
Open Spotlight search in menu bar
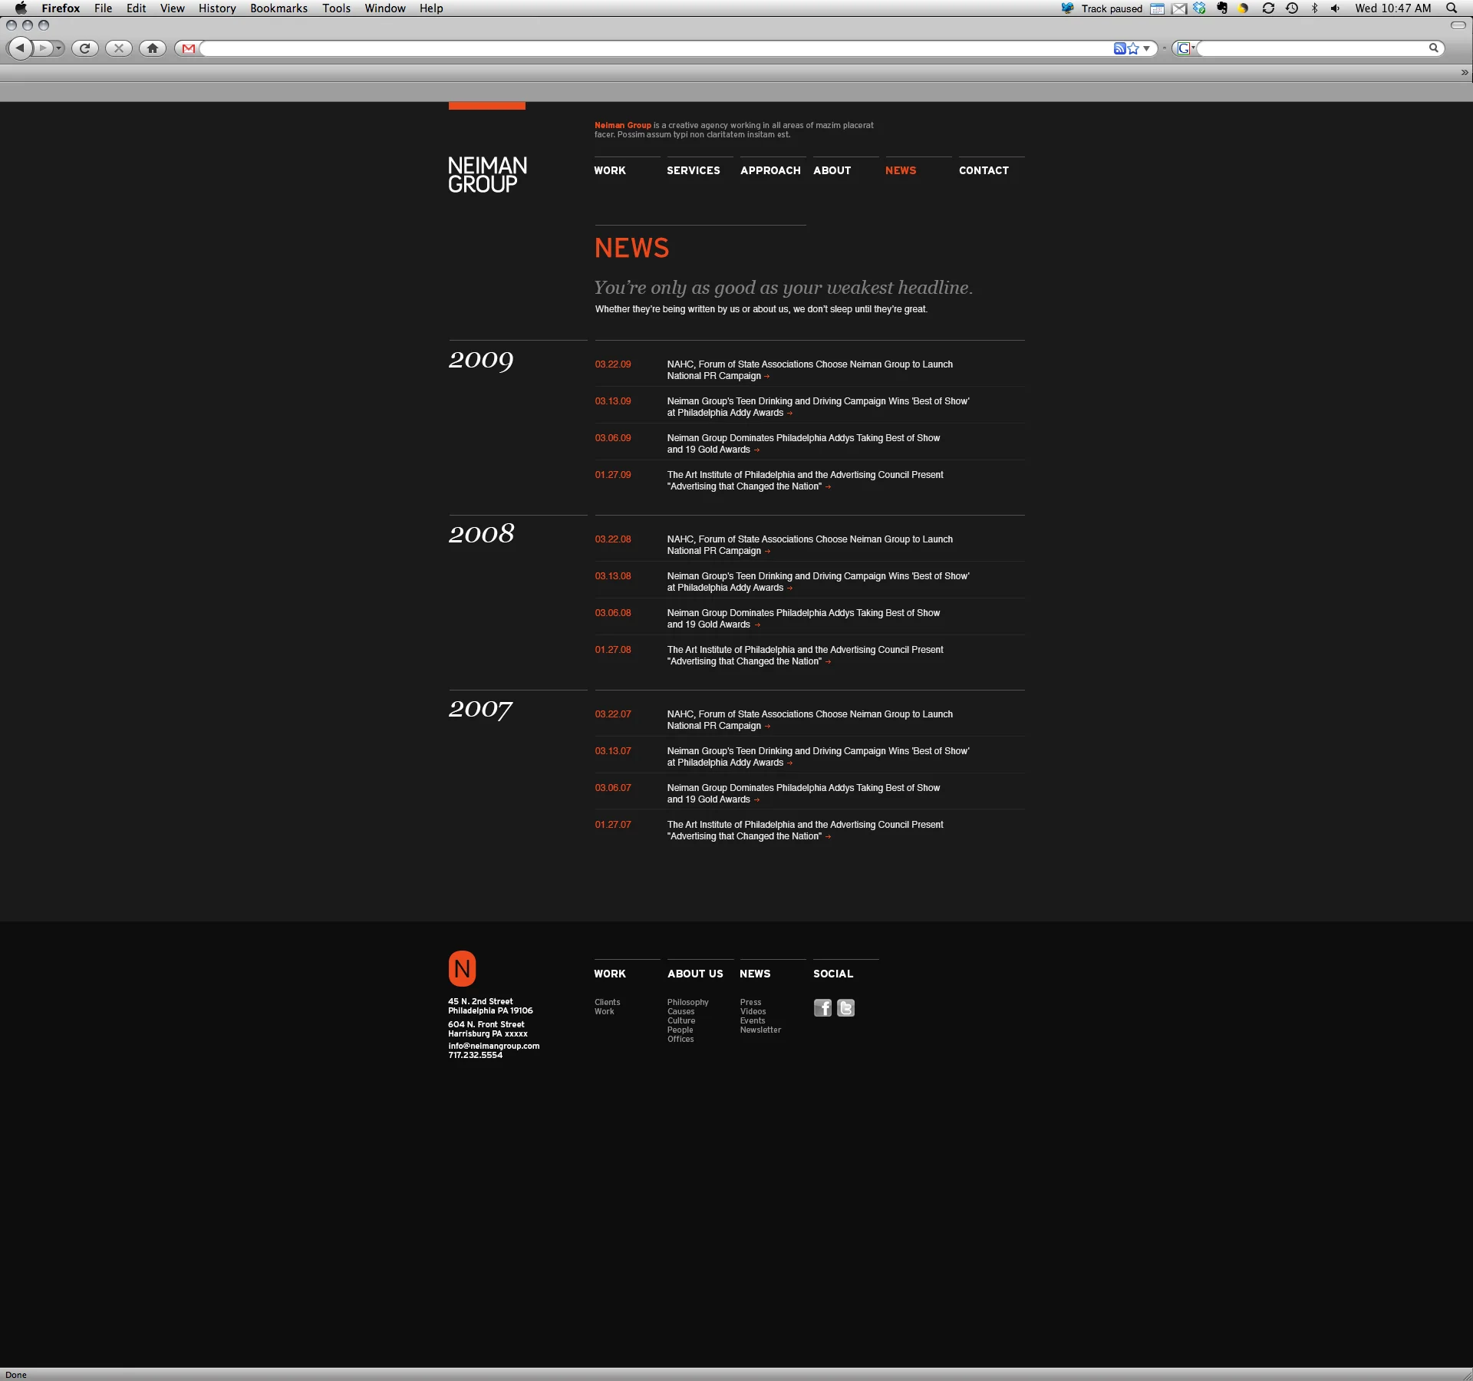coord(1452,8)
